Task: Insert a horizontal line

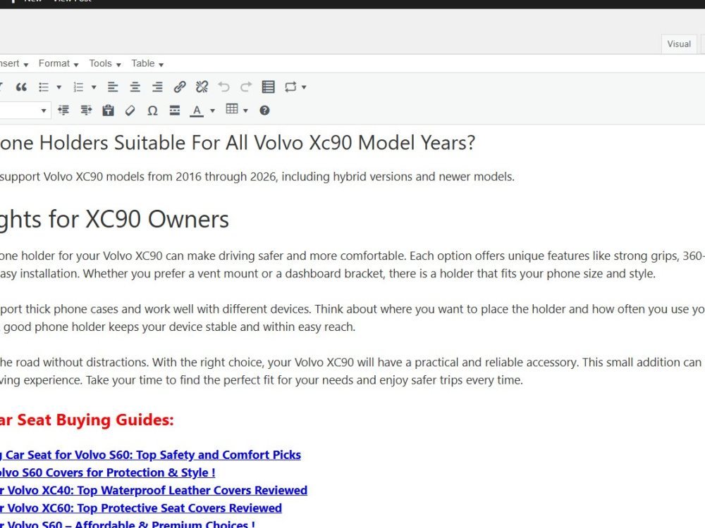Action: click(174, 111)
